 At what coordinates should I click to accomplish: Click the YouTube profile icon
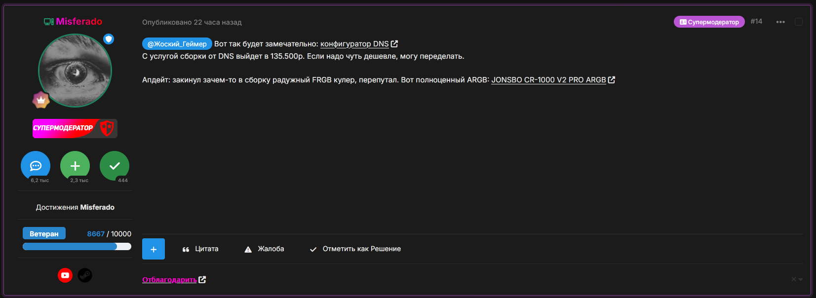(65, 275)
